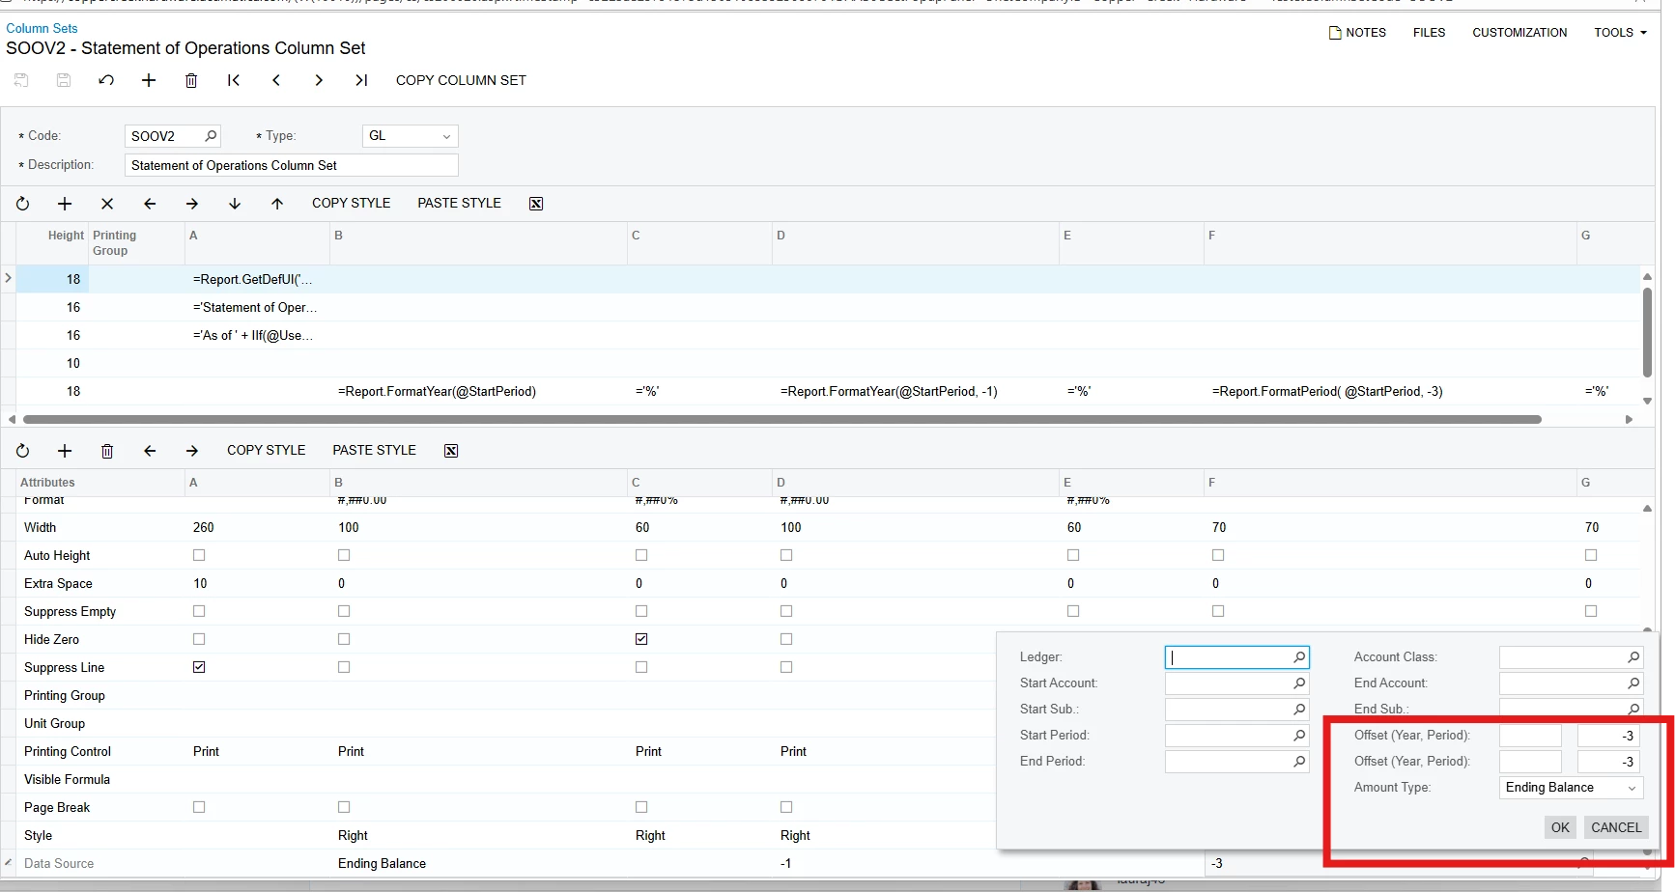Add a row in the header rows grid

[65, 204]
